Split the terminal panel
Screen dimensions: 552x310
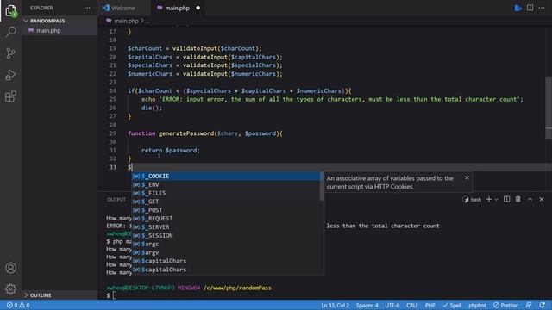[506, 199]
